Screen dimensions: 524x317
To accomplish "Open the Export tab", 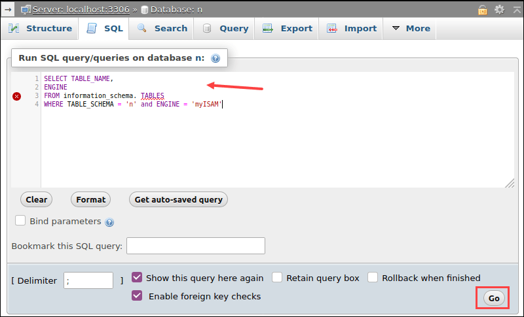I will (287, 28).
